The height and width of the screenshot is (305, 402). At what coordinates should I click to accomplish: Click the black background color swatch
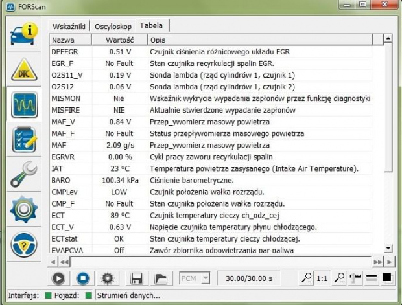pyautogui.click(x=387, y=277)
